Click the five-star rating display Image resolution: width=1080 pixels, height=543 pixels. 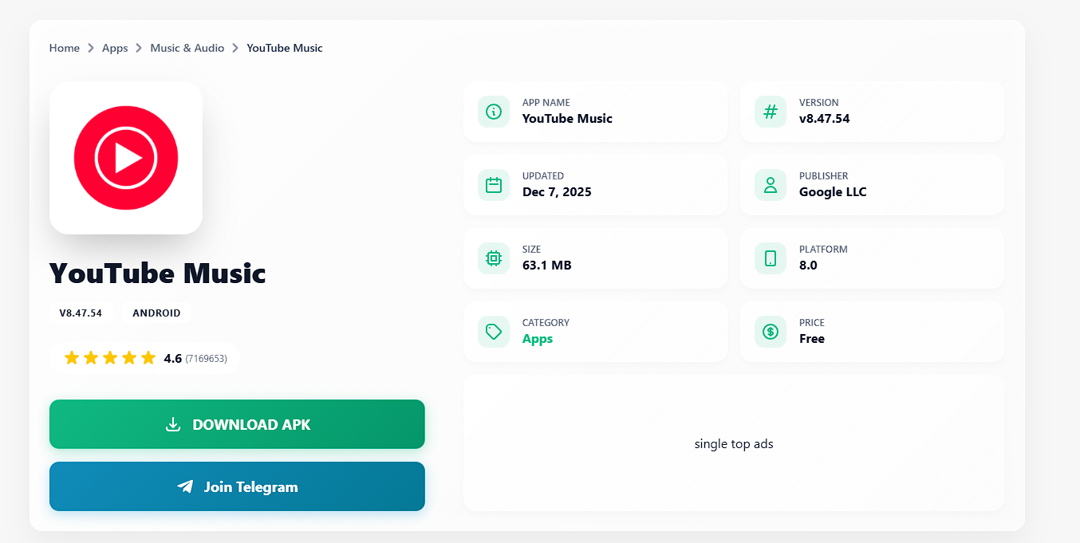[110, 358]
